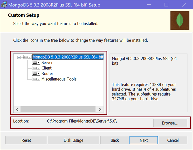Screen dimensions: 193x150
Task: Open the root MongoDB feature install-state dropdown
Action: [27, 57]
